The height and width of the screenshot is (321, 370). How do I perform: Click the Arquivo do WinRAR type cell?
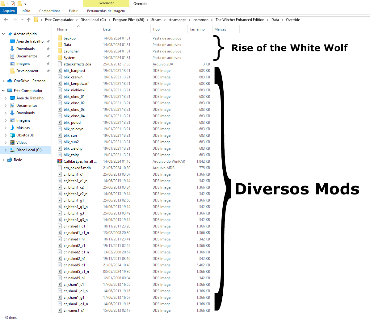click(x=169, y=161)
